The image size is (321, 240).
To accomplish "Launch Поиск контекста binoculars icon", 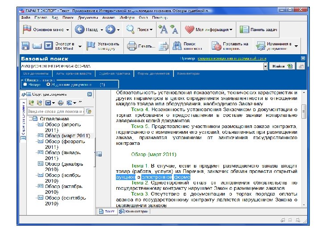I will (177, 46).
